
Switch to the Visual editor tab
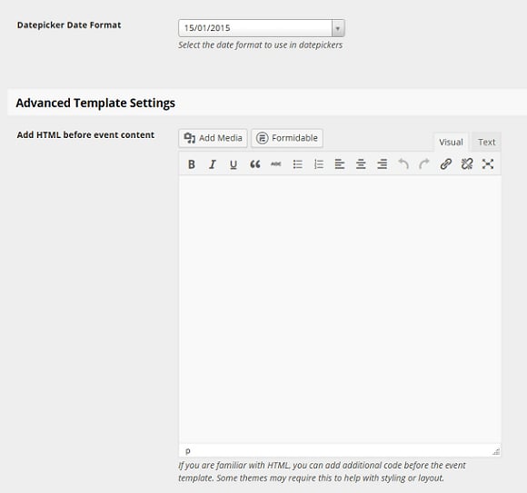click(x=451, y=142)
